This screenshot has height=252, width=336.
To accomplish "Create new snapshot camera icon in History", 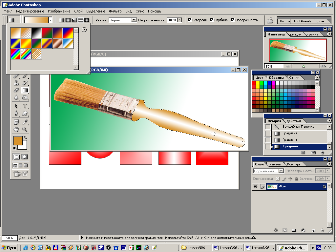I will 313,153.
